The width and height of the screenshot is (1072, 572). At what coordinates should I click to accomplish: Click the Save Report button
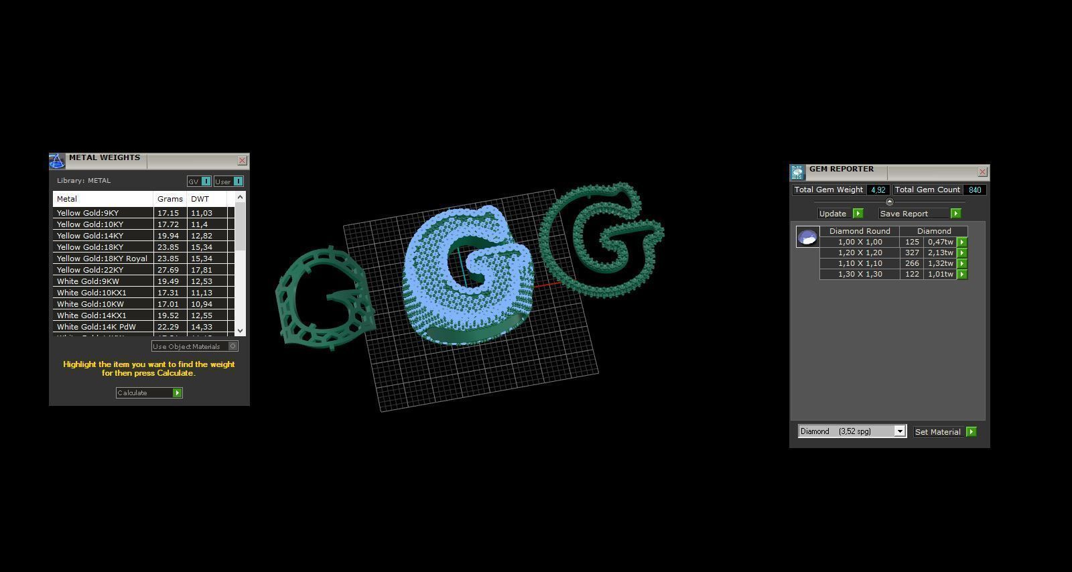[x=919, y=213]
